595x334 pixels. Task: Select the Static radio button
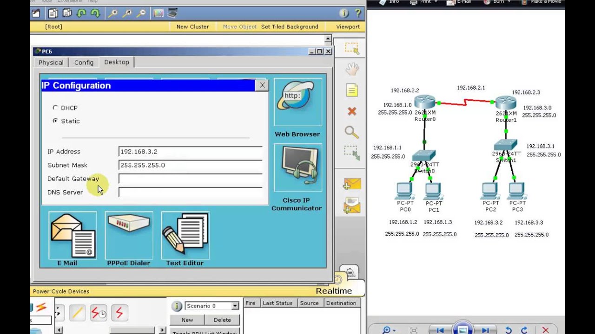[x=55, y=121]
